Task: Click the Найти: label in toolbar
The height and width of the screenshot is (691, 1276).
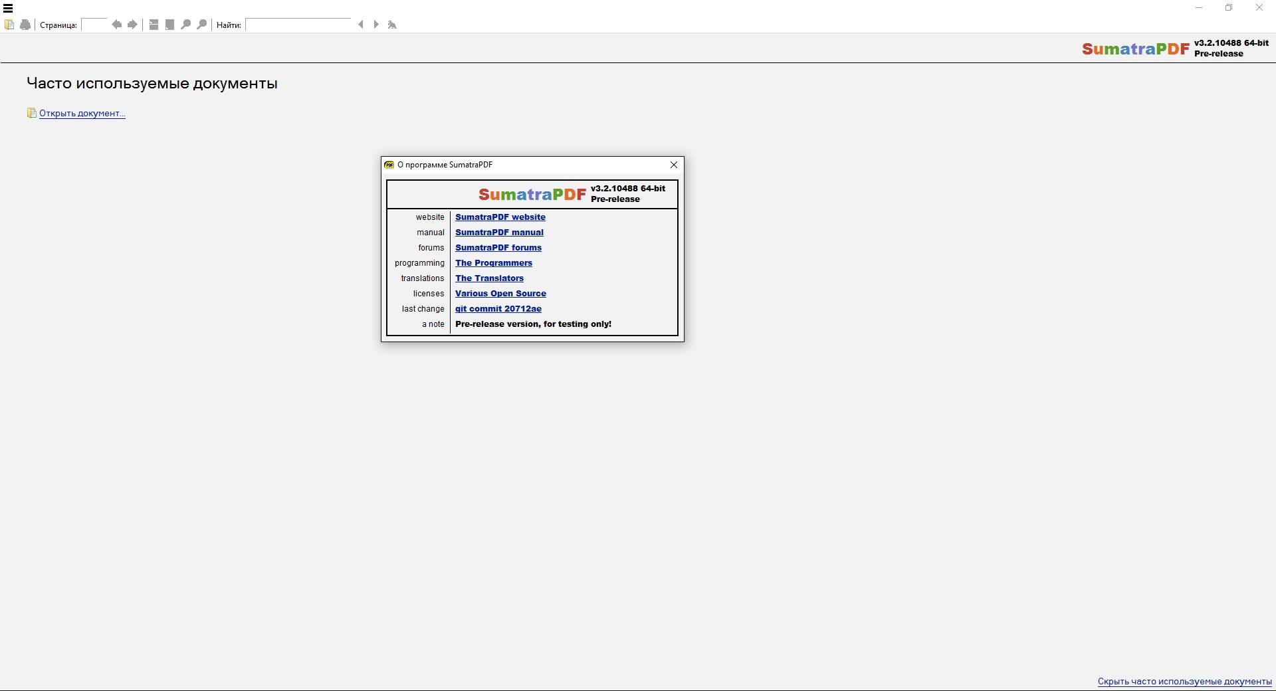Action: coord(229,25)
